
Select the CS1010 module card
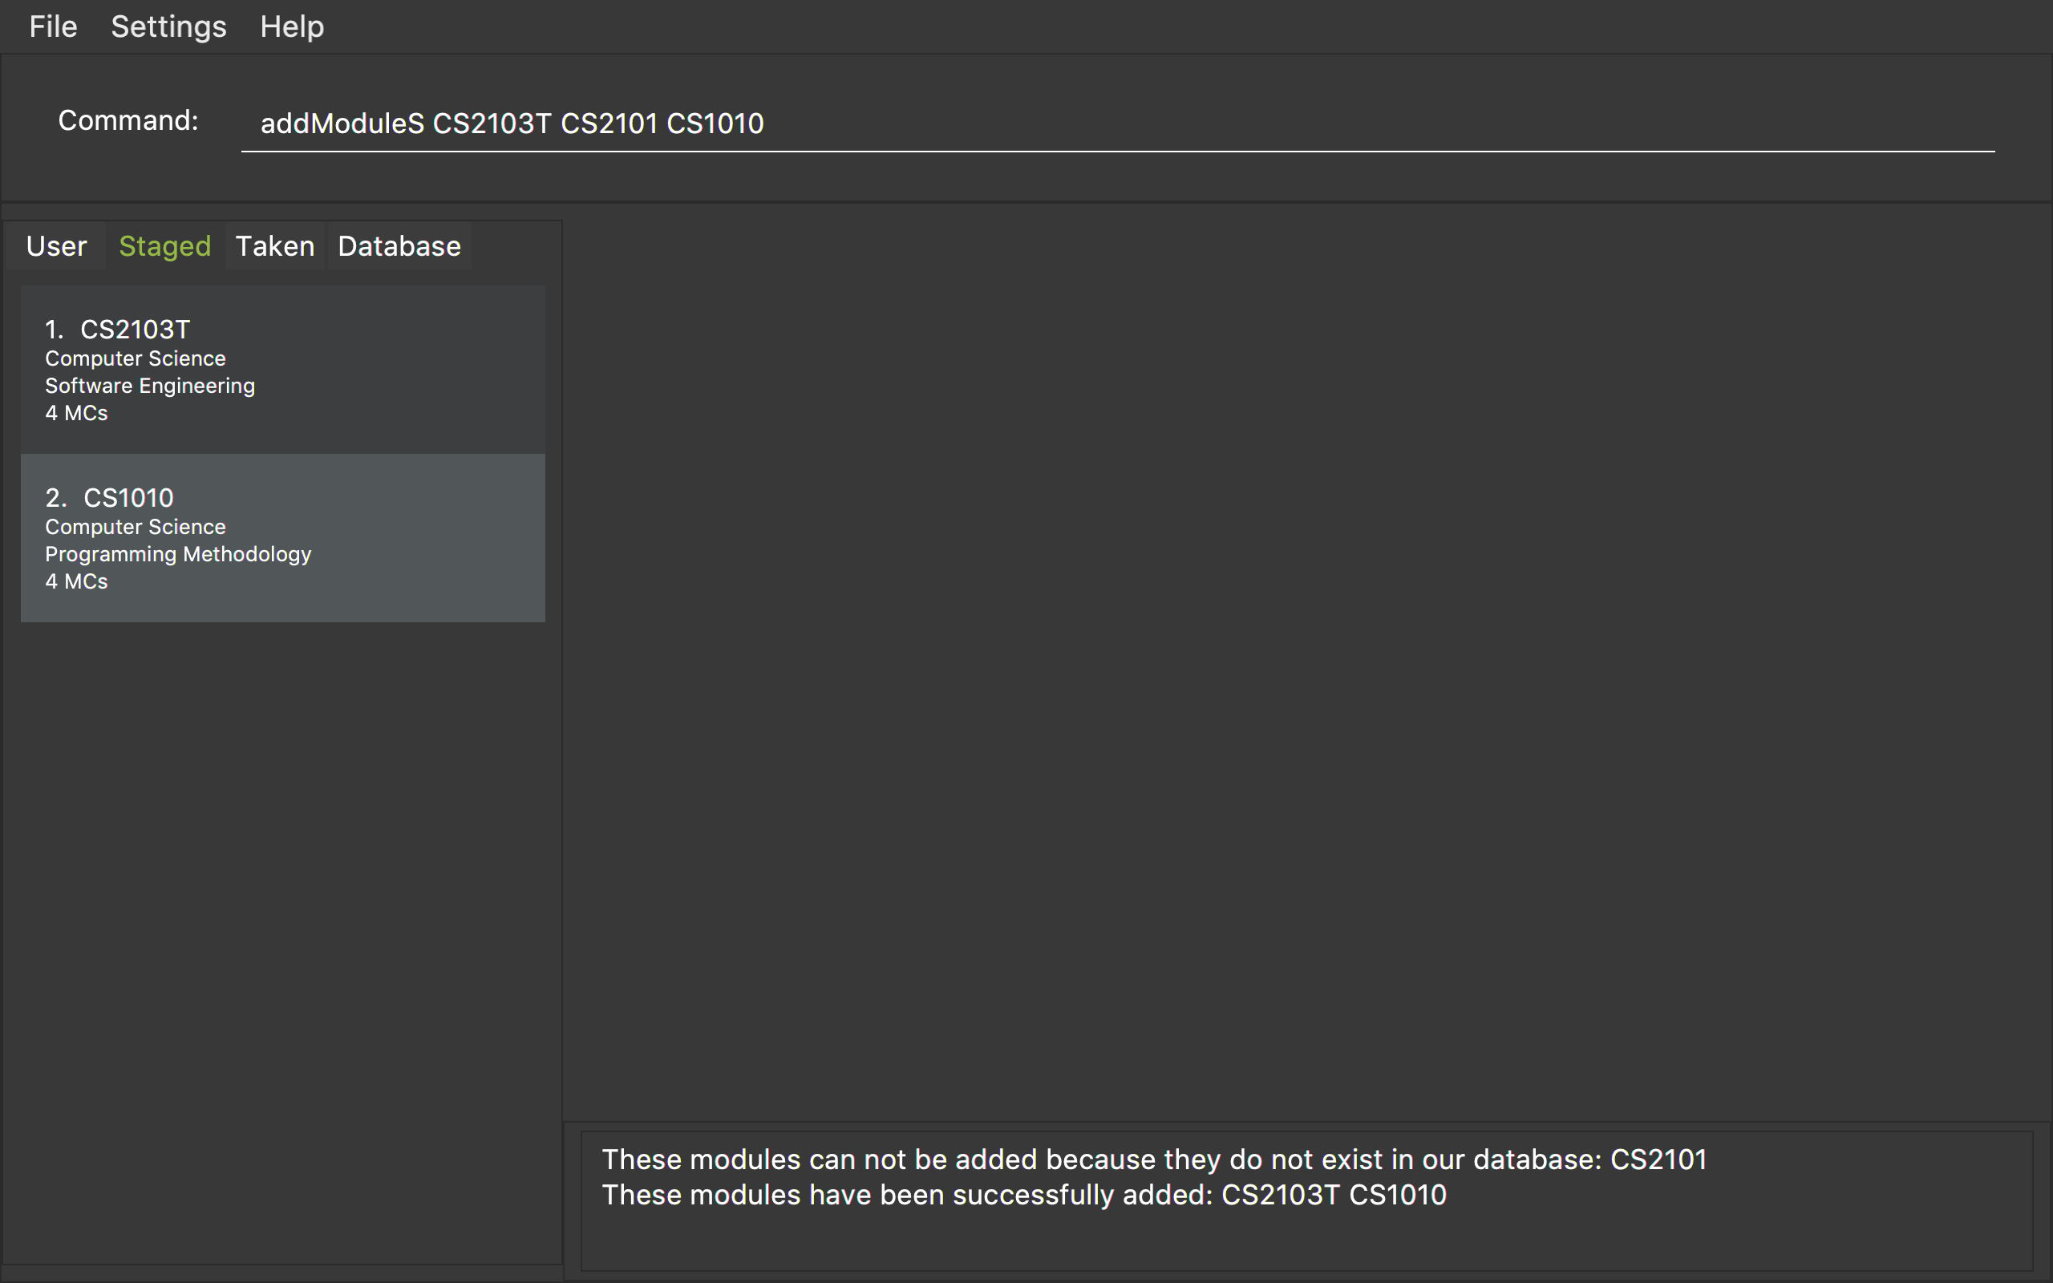(282, 538)
